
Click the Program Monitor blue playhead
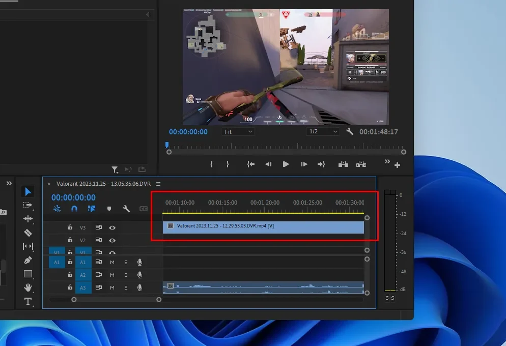[x=167, y=145]
